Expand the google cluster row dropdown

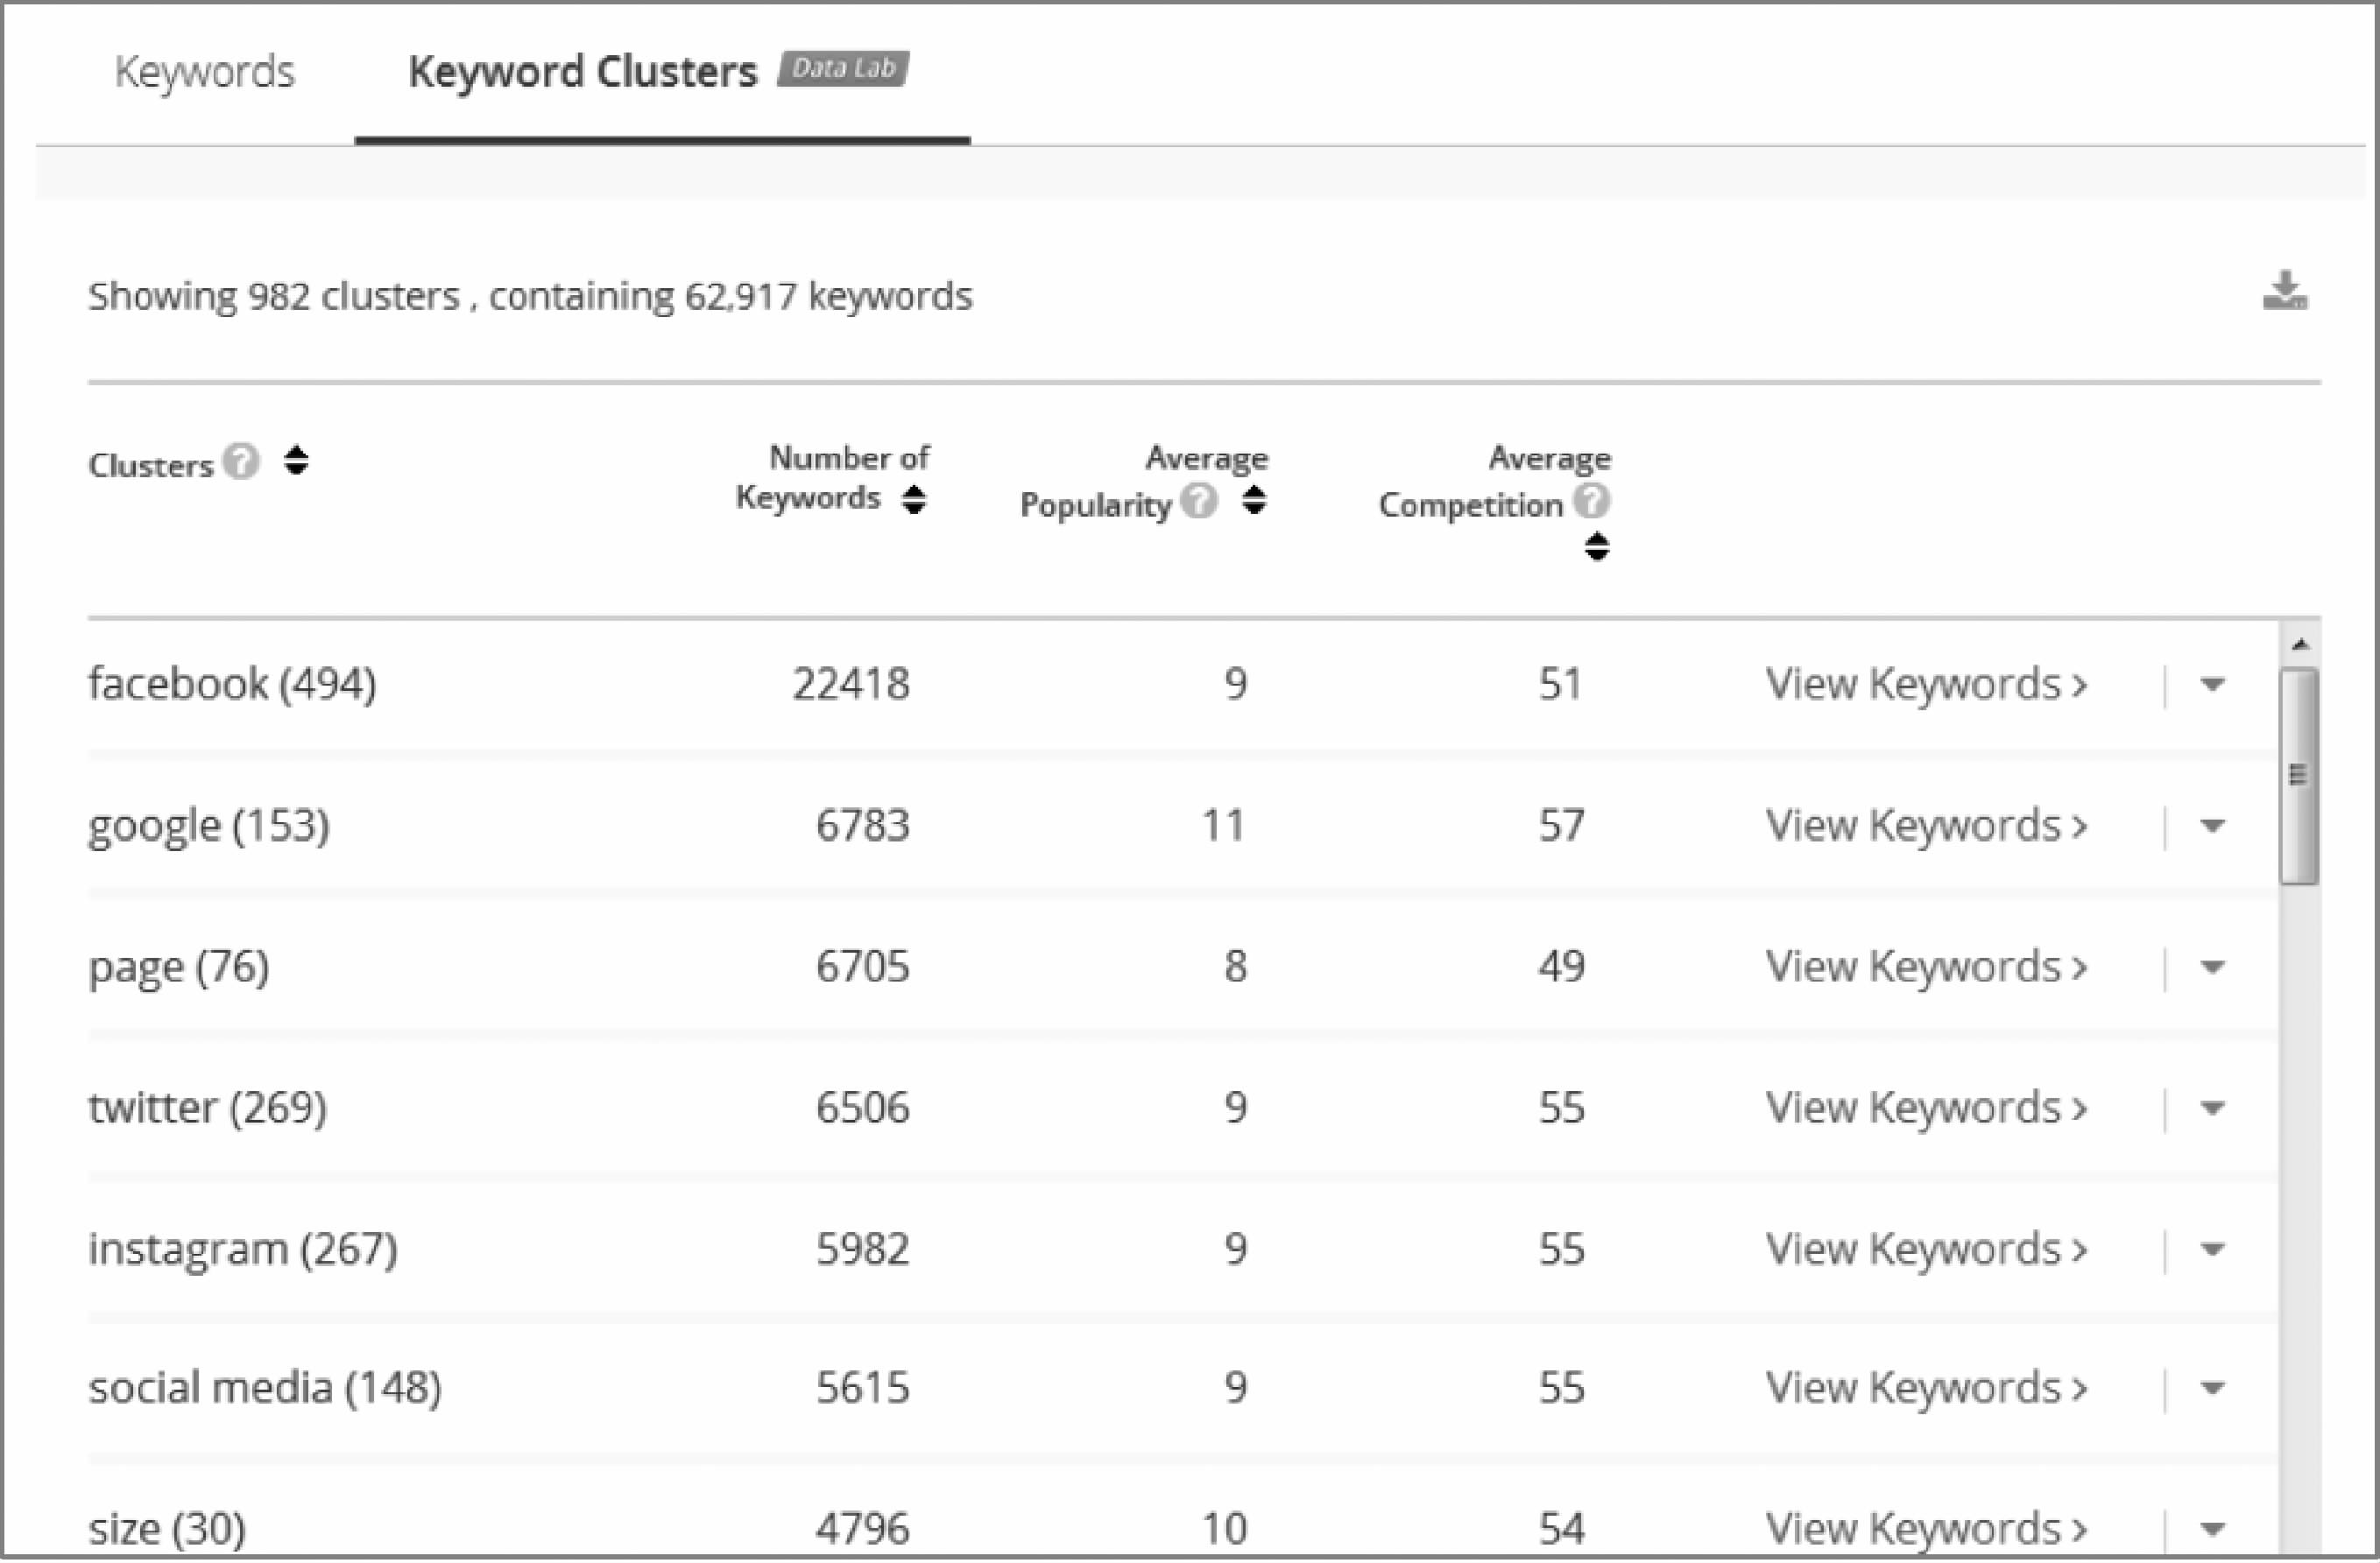click(x=2213, y=826)
